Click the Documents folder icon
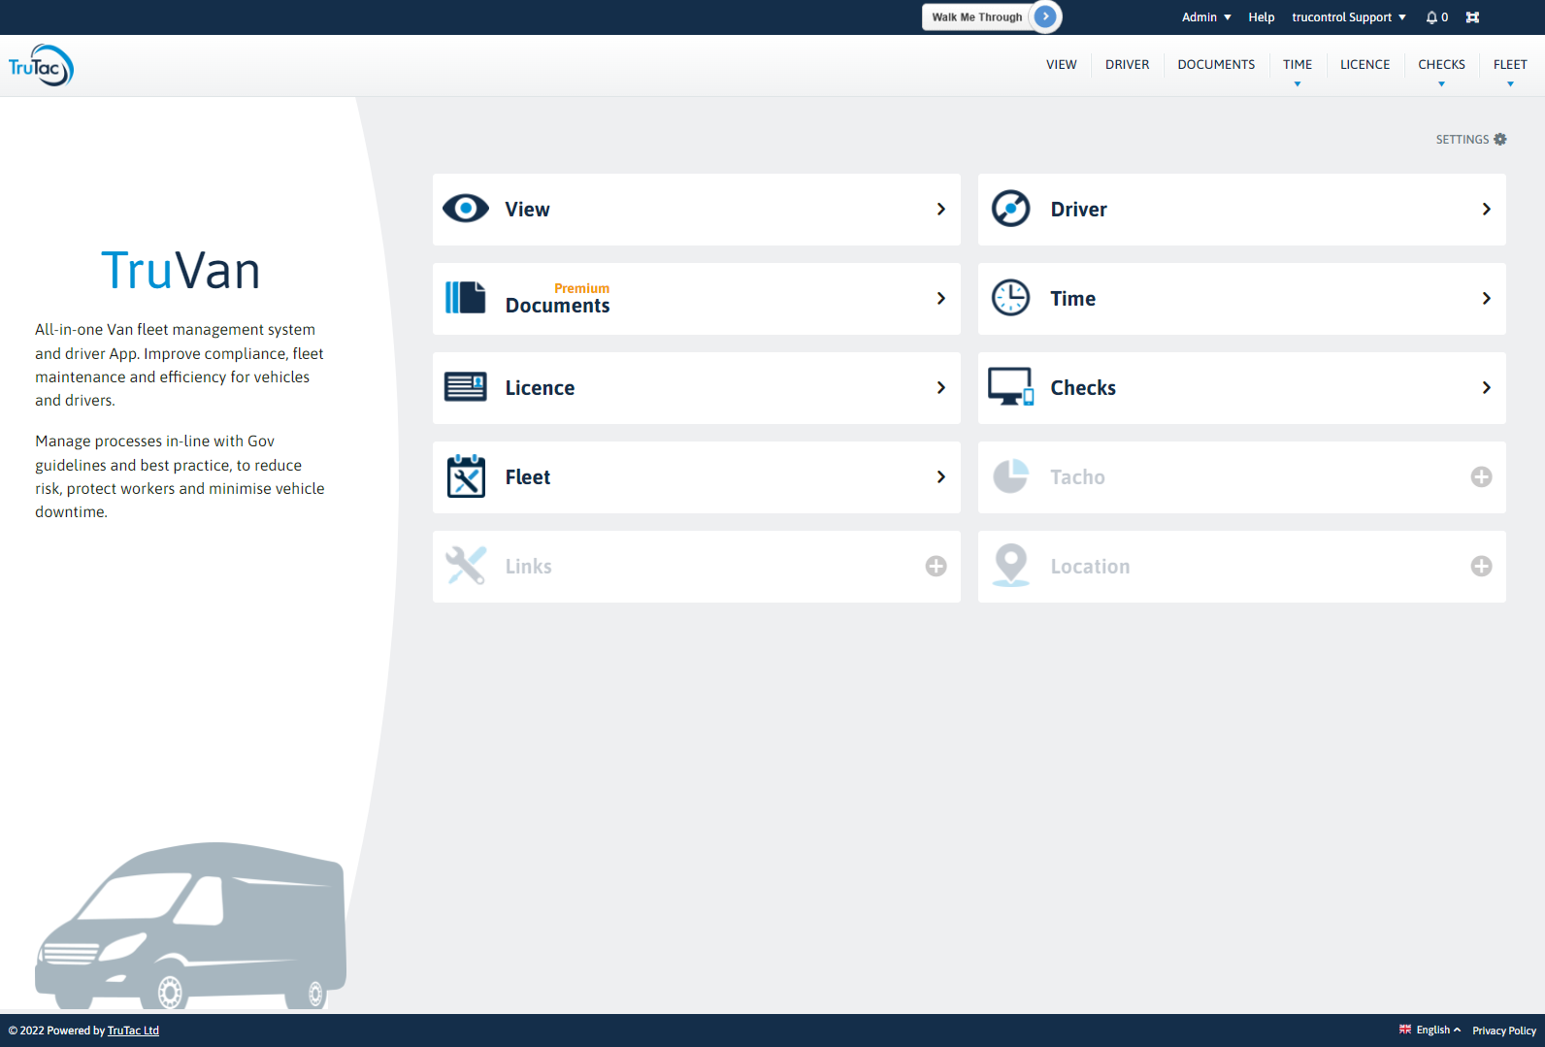Image resolution: width=1545 pixels, height=1047 pixels. click(466, 298)
